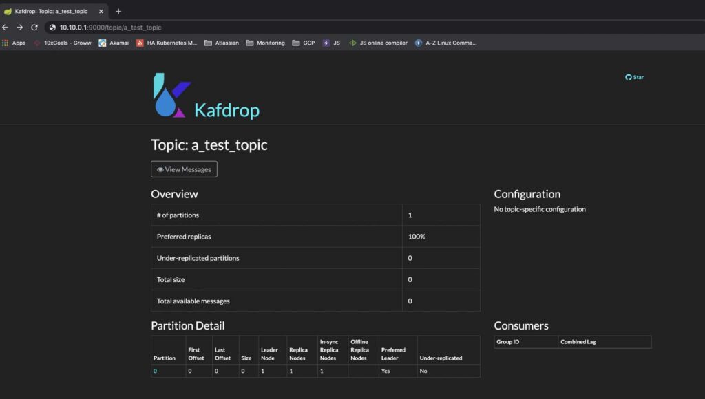
Task: Click the 'Consumers' heading
Action: pyautogui.click(x=521, y=325)
